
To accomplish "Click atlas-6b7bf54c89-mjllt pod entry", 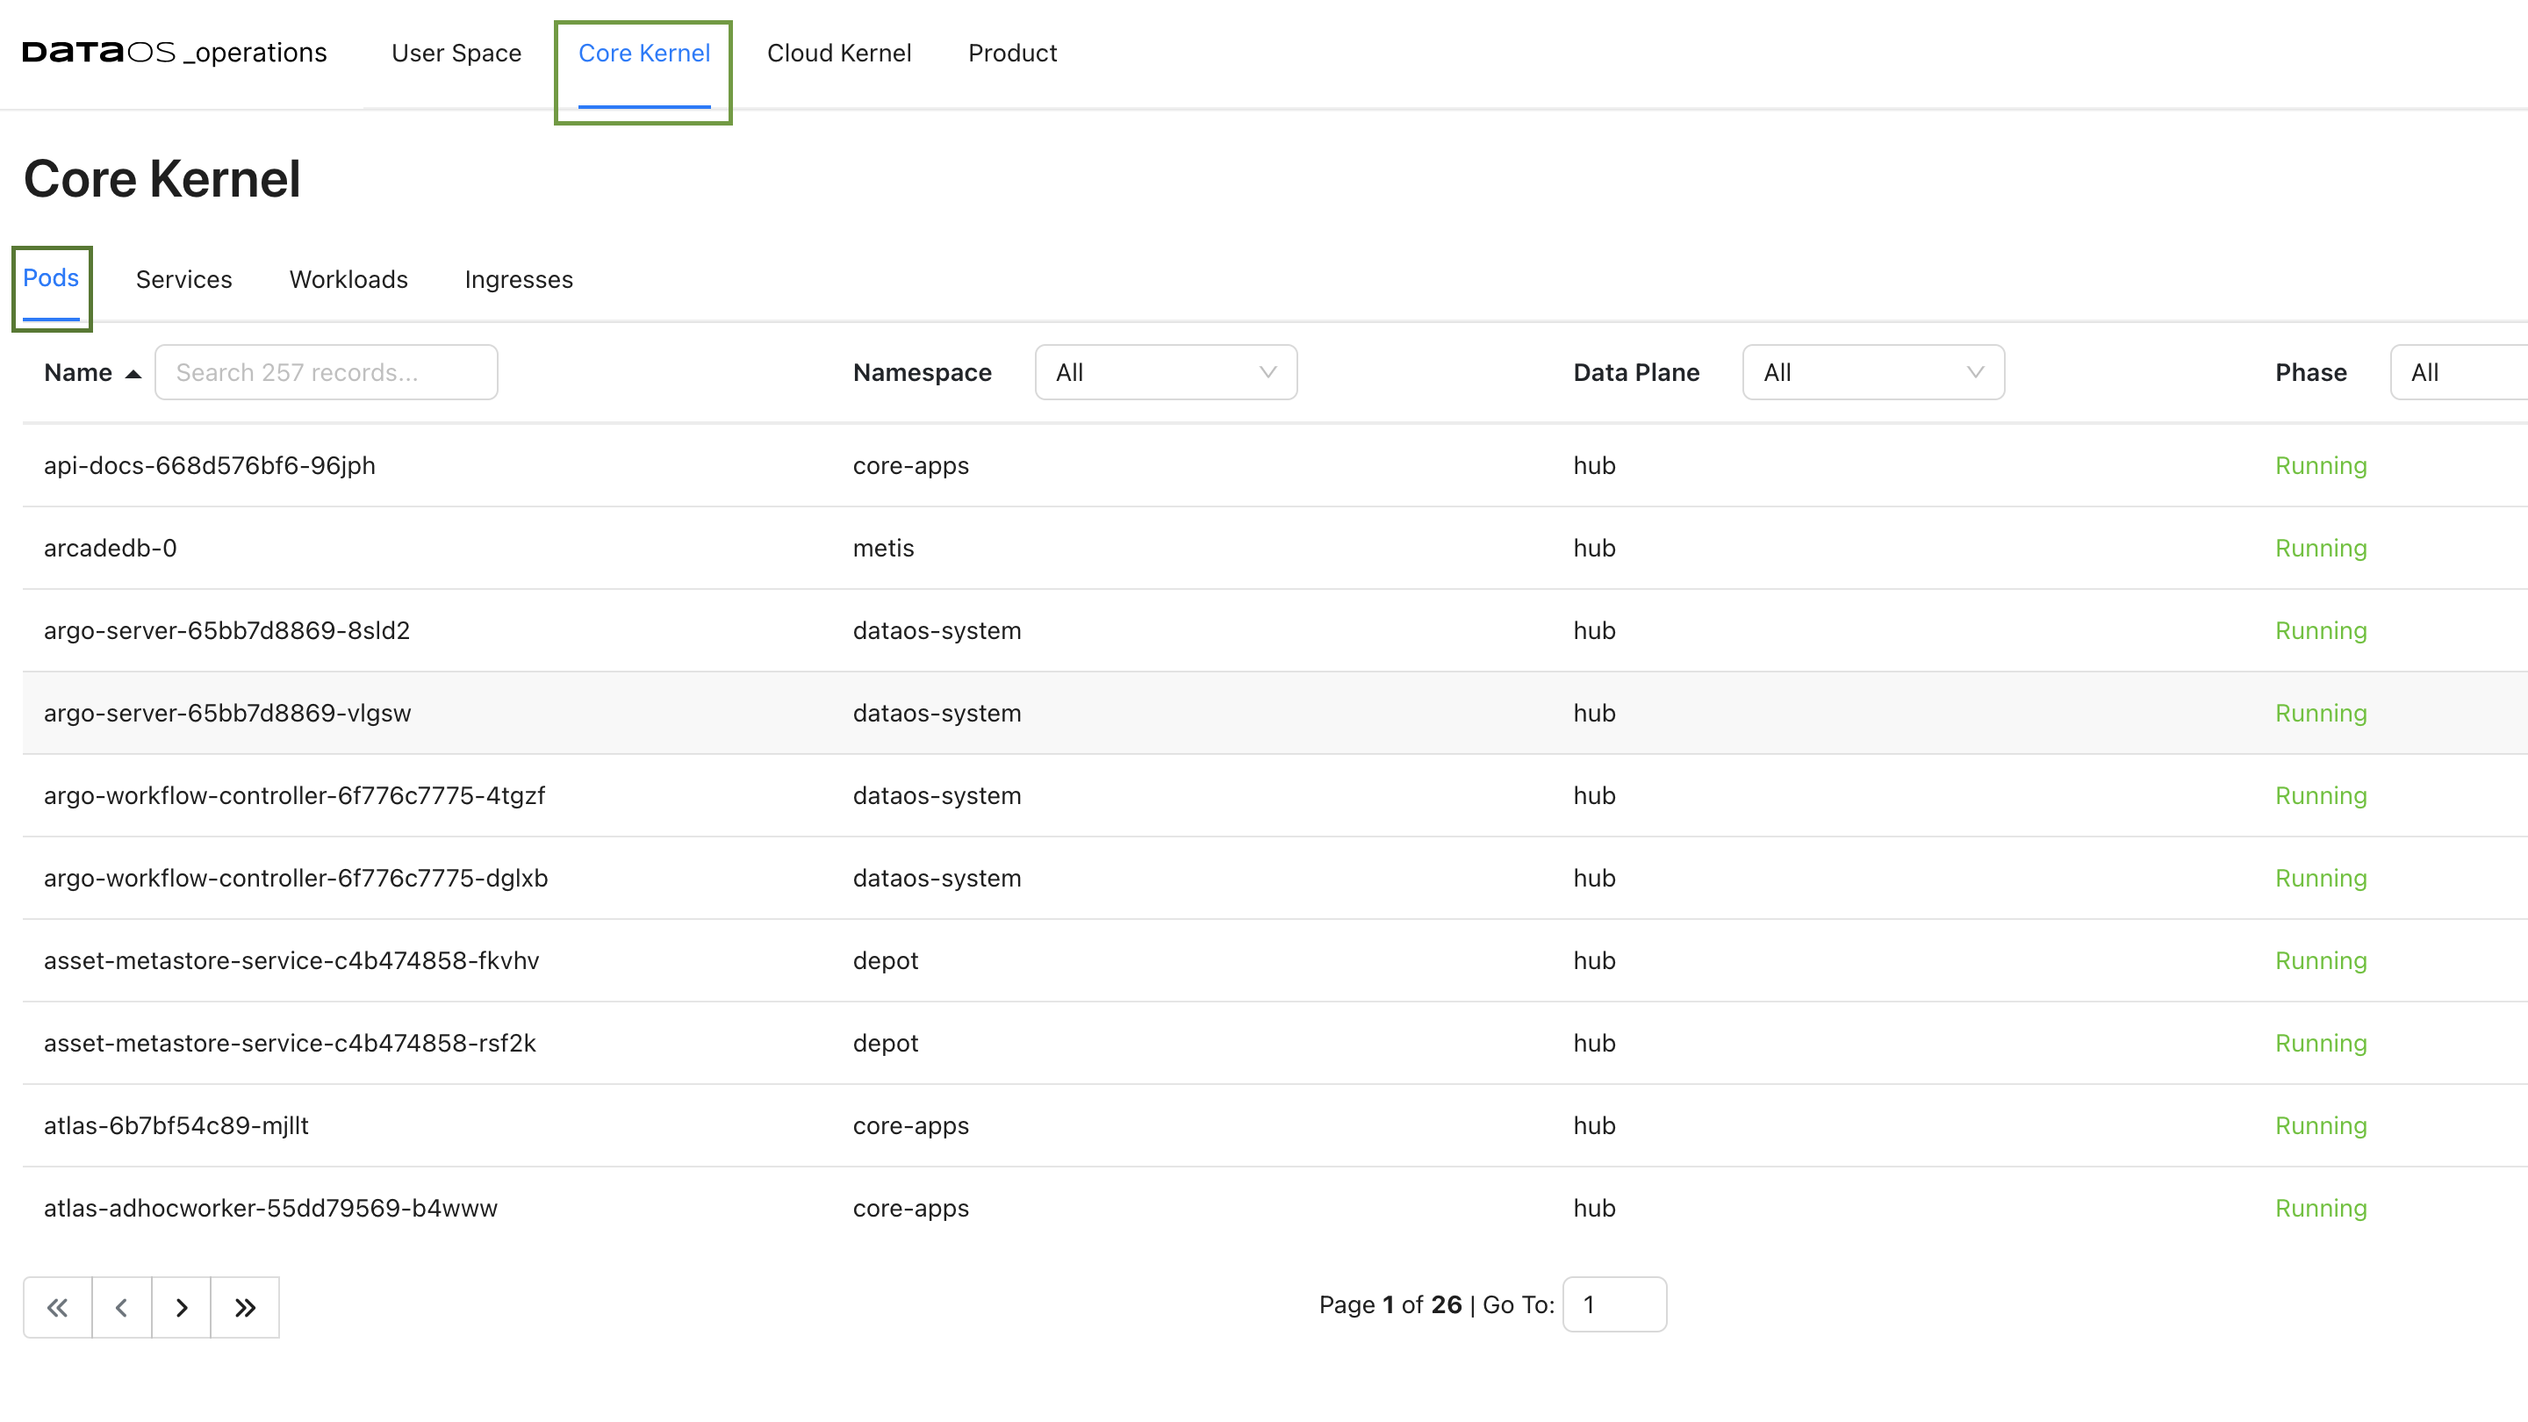I will [176, 1125].
